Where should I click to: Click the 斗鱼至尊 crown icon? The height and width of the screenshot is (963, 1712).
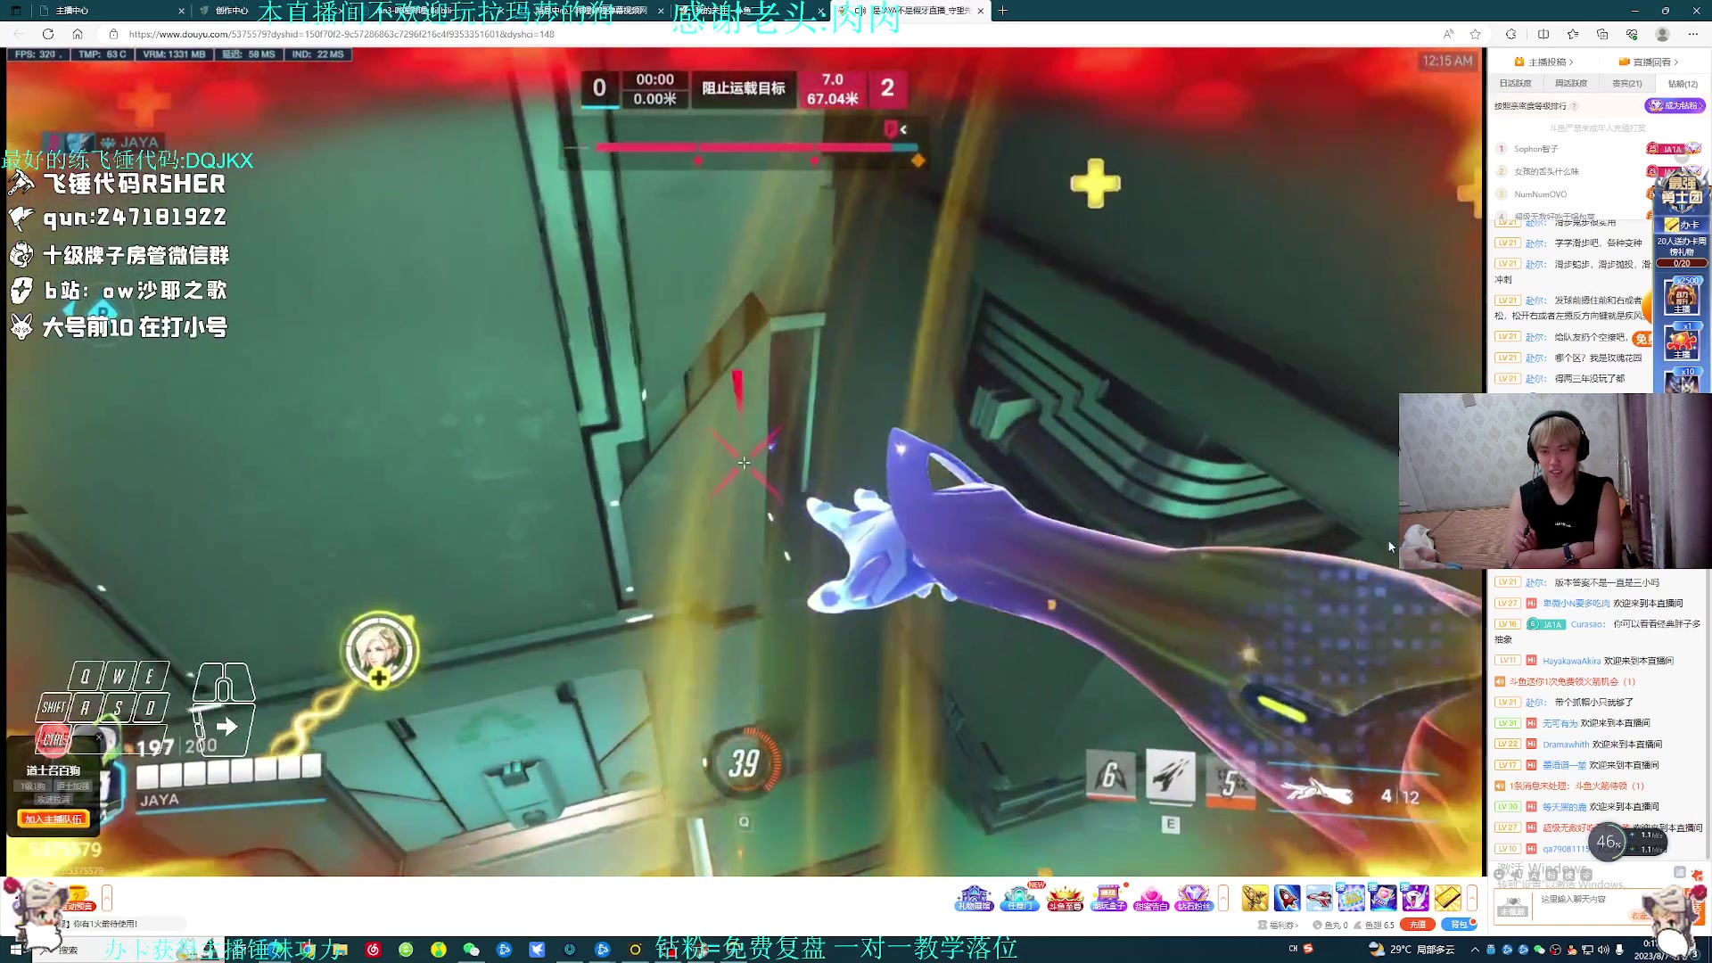click(1065, 898)
